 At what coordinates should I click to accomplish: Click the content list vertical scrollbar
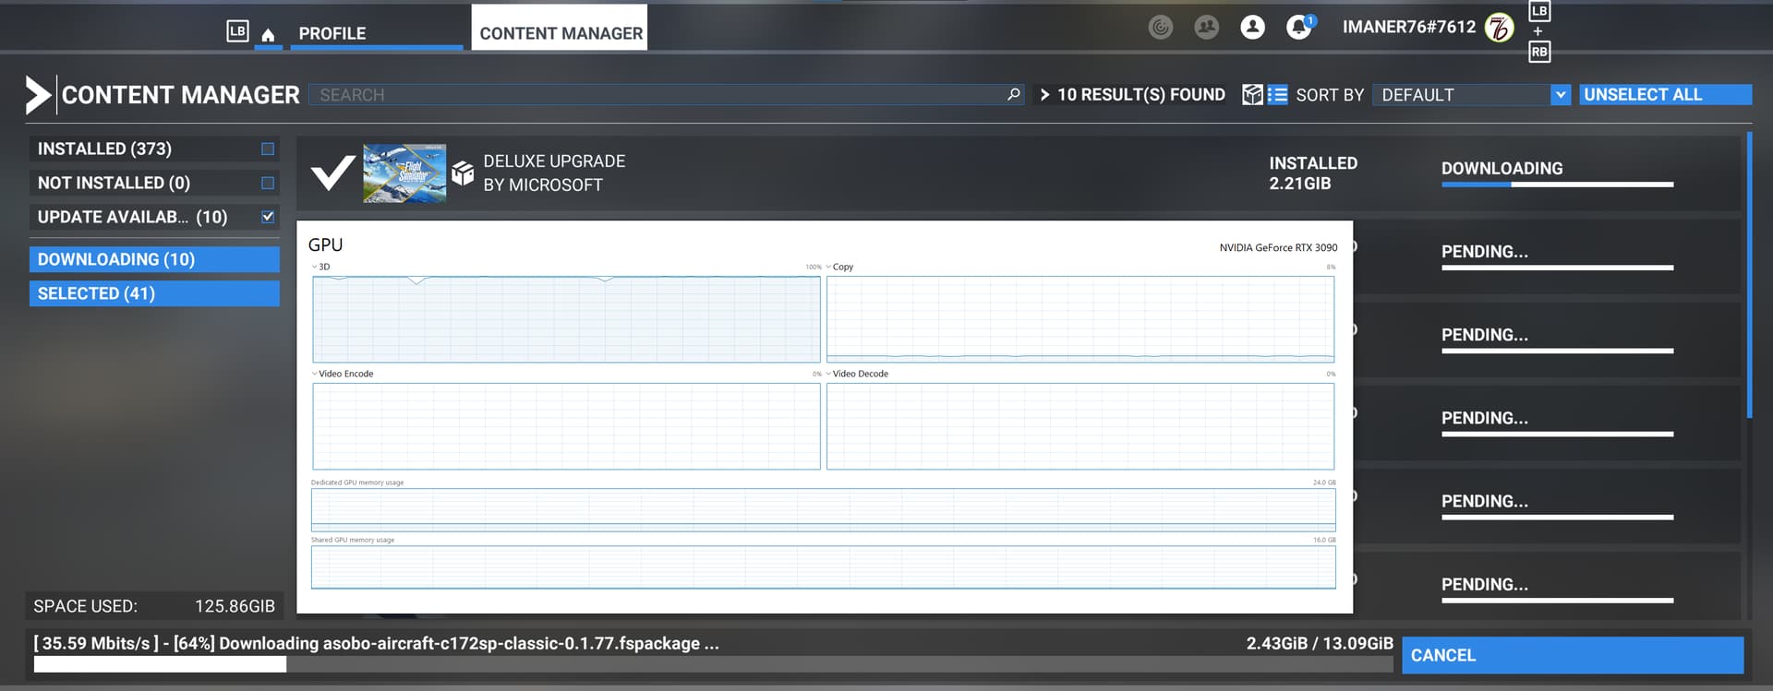coord(1749,277)
